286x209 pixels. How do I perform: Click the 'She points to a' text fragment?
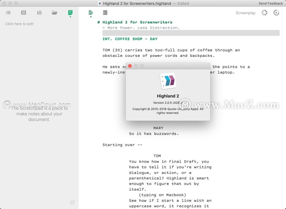click(231, 67)
